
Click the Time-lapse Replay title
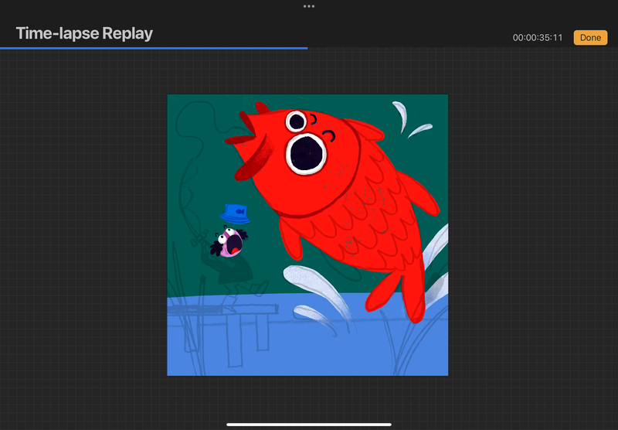(x=84, y=33)
